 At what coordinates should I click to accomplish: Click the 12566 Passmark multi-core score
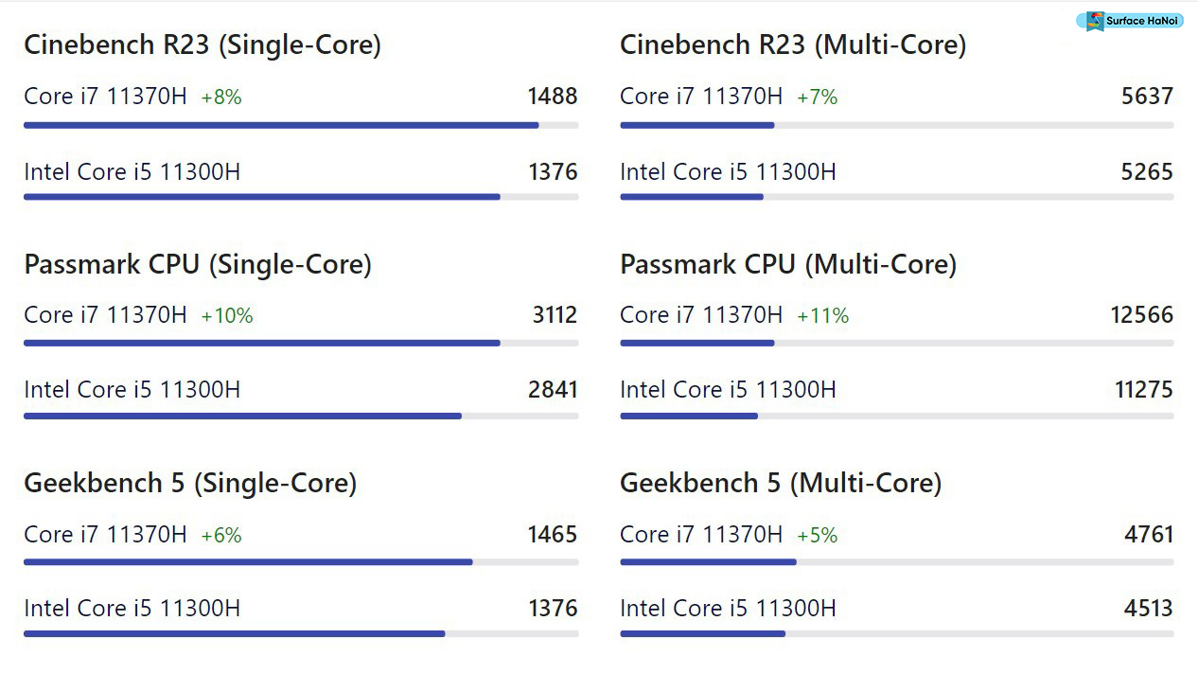coord(1141,315)
